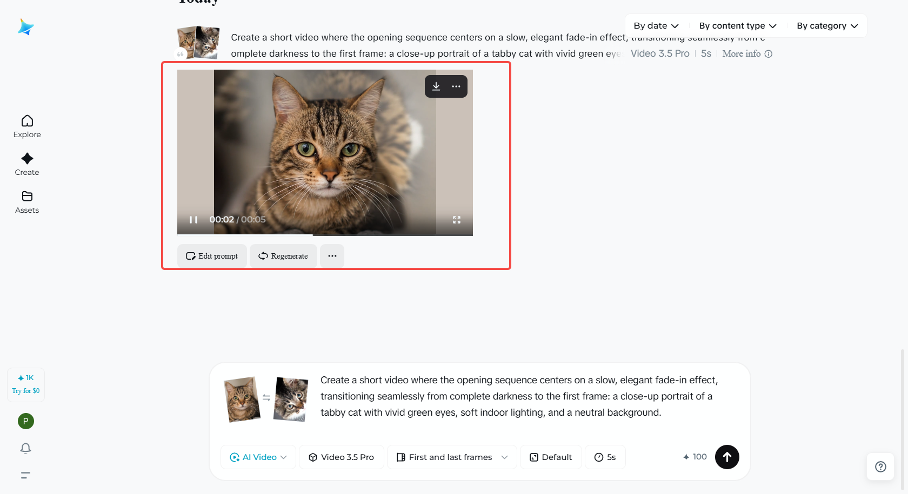The image size is (908, 494).
Task: Seek on the video progress bar
Action: (325, 234)
